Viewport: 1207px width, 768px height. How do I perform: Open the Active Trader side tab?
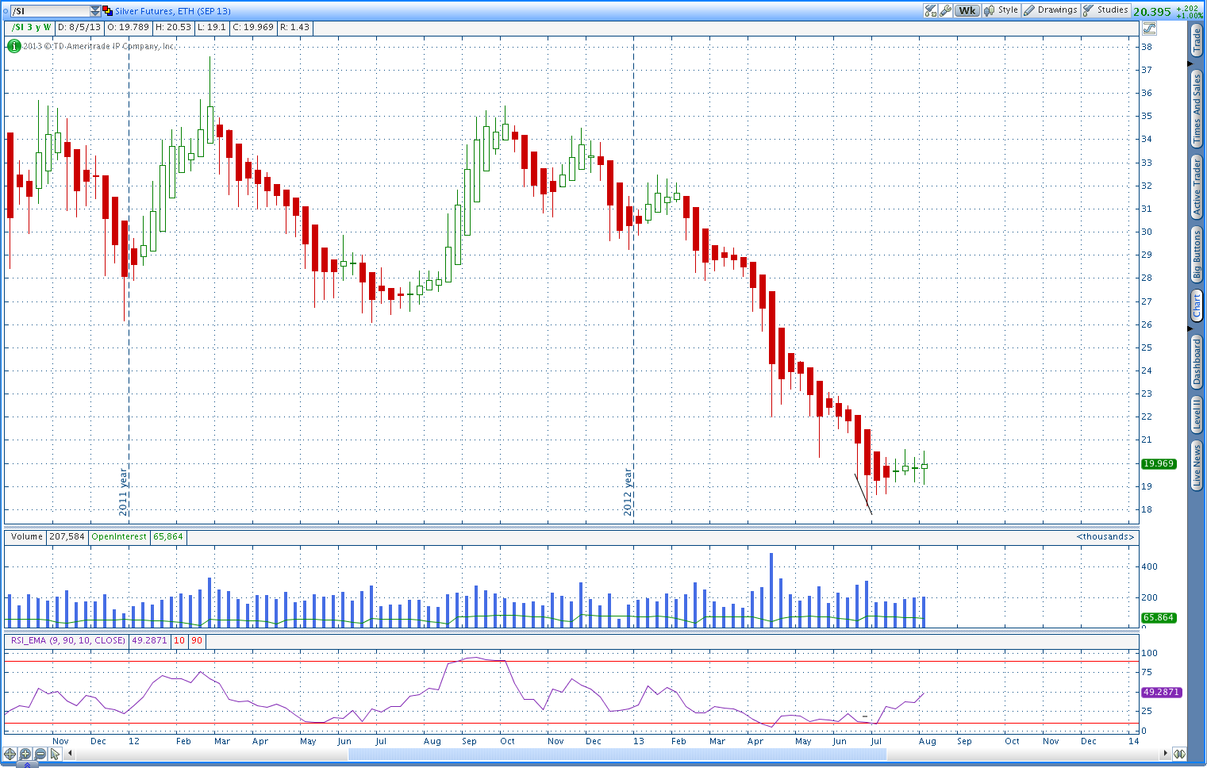(x=1197, y=186)
